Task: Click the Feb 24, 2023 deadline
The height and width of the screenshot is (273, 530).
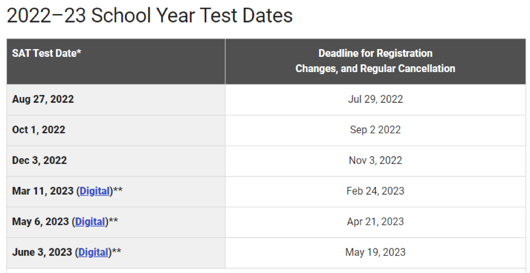Action: pos(375,191)
